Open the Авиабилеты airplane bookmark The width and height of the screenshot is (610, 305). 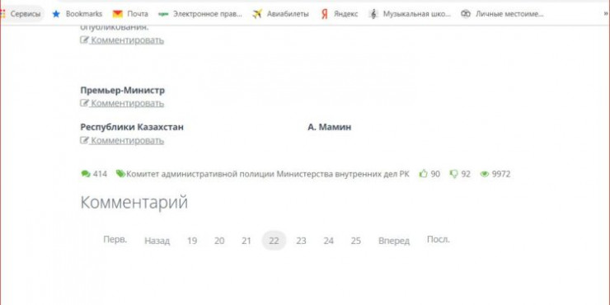(x=280, y=14)
